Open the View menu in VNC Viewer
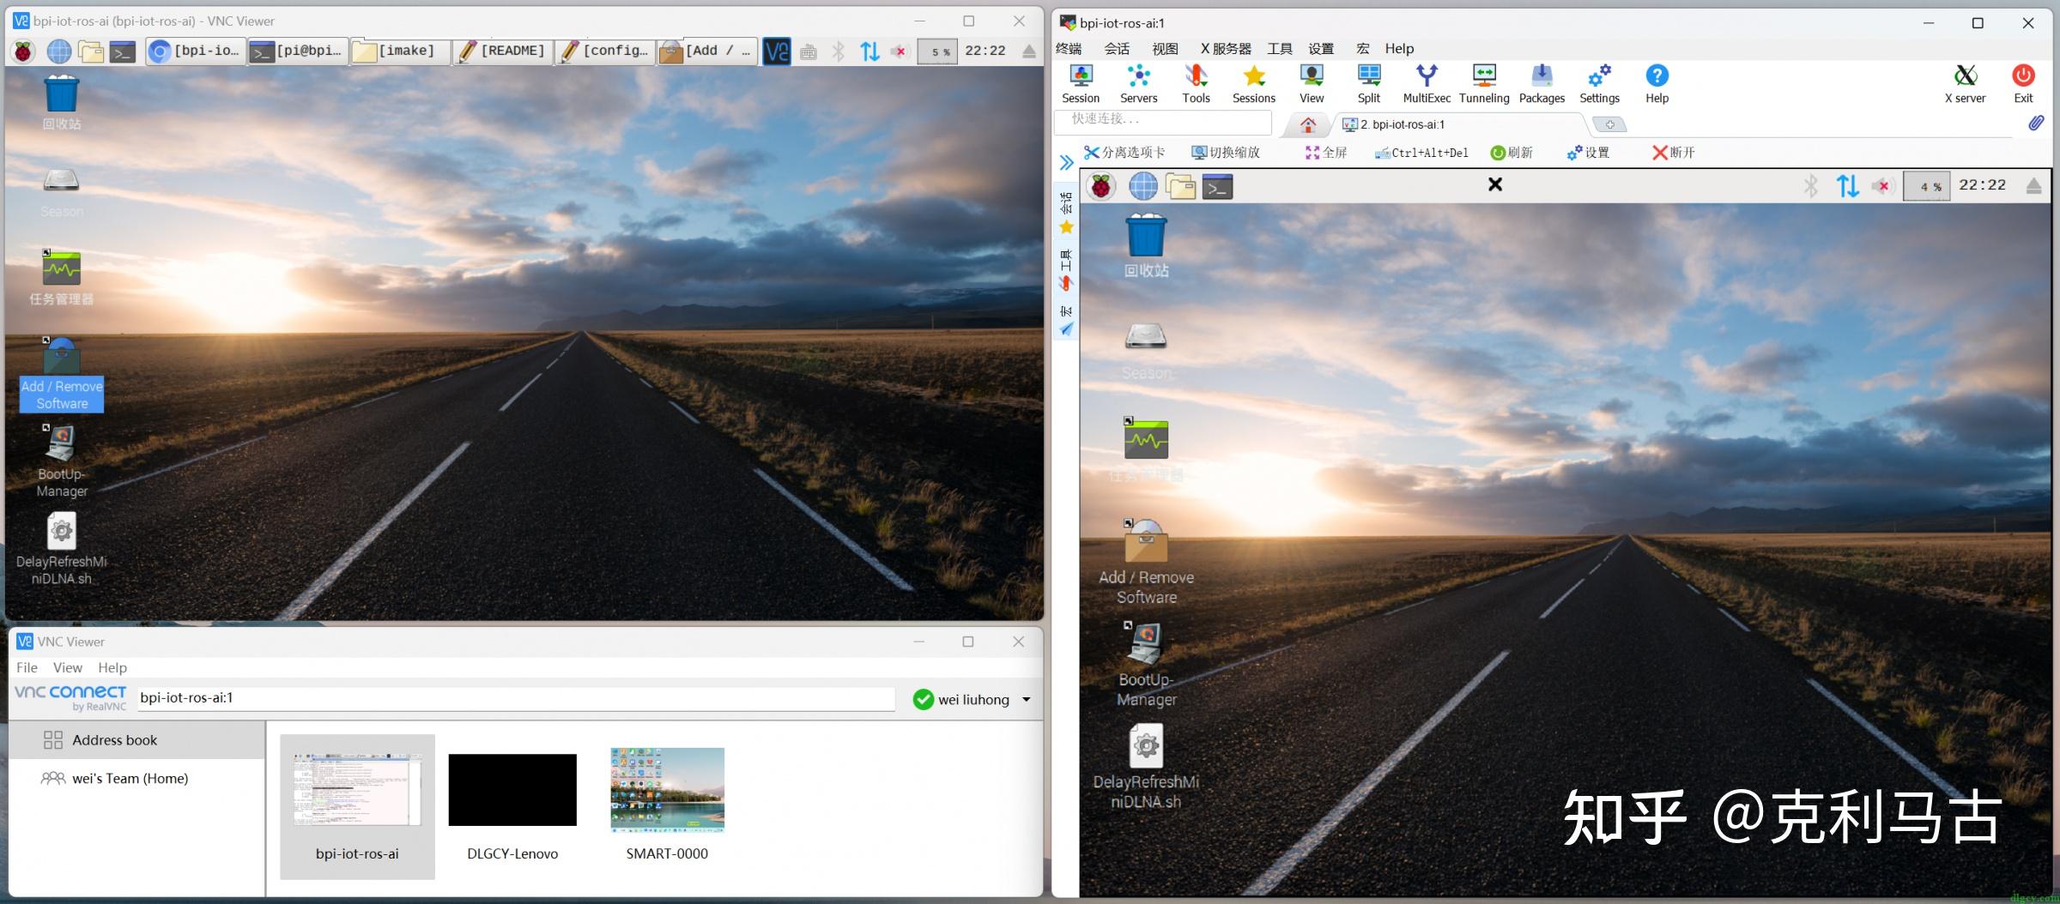 tap(68, 667)
